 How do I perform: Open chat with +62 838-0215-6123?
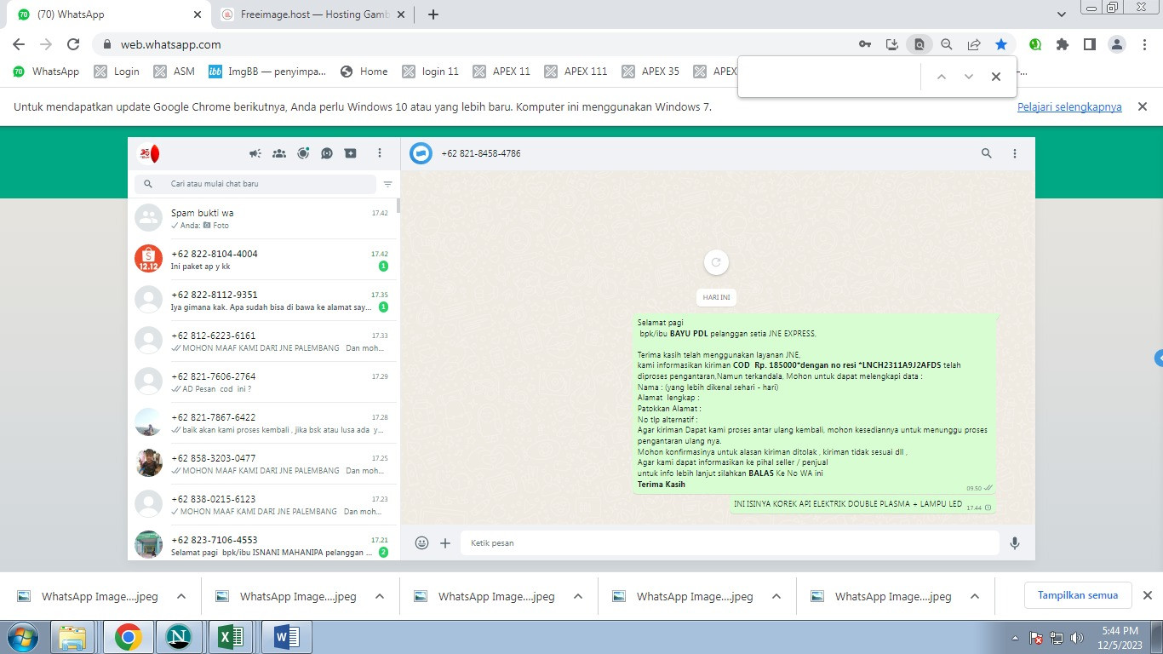click(264, 505)
